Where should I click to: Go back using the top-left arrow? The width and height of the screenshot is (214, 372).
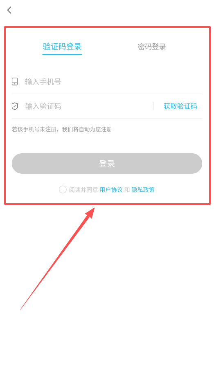coord(9,10)
